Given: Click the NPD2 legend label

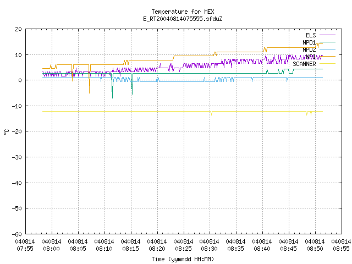Looking at the screenshot, I should [x=309, y=50].
